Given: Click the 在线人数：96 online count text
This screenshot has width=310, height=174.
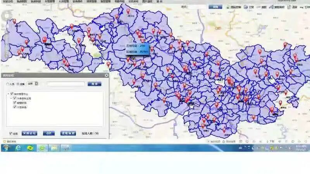Looking at the screenshot, I should pos(90,133).
